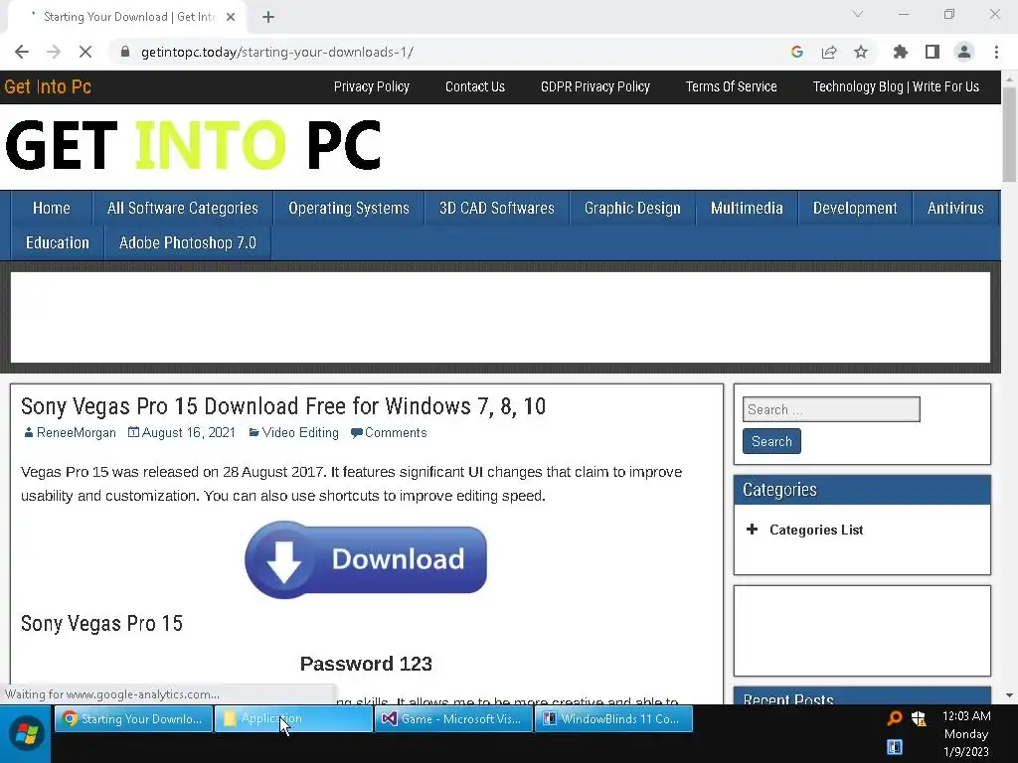The width and height of the screenshot is (1018, 763).
Task: Click inside the Search text field
Action: pos(831,409)
